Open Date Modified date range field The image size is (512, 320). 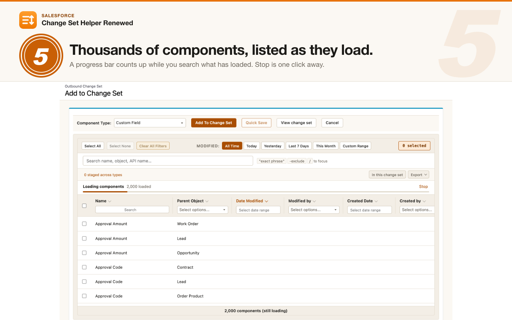258,210
